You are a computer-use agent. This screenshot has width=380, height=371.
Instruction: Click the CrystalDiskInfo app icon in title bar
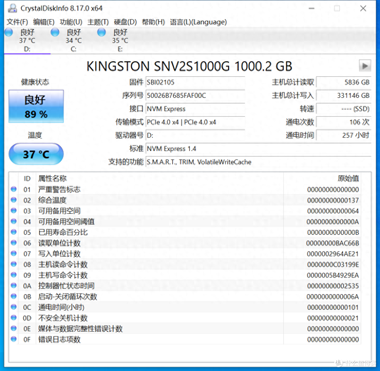tap(12, 8)
